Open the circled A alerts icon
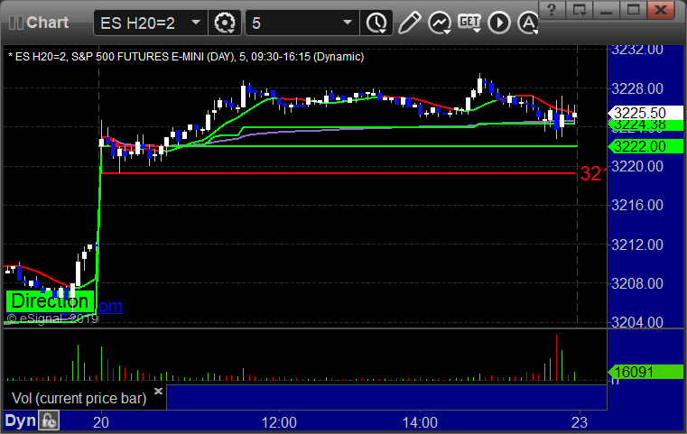Image resolution: width=687 pixels, height=434 pixels. [528, 23]
